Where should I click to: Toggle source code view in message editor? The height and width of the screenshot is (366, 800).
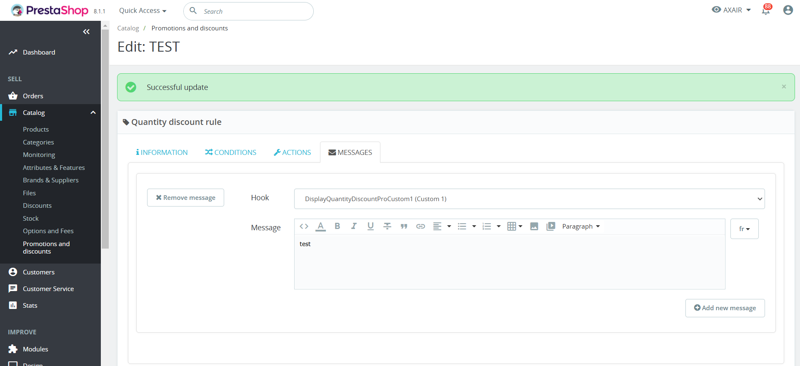[304, 227]
